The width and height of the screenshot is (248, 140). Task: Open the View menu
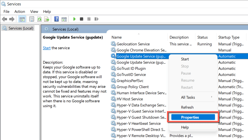tap(34, 12)
